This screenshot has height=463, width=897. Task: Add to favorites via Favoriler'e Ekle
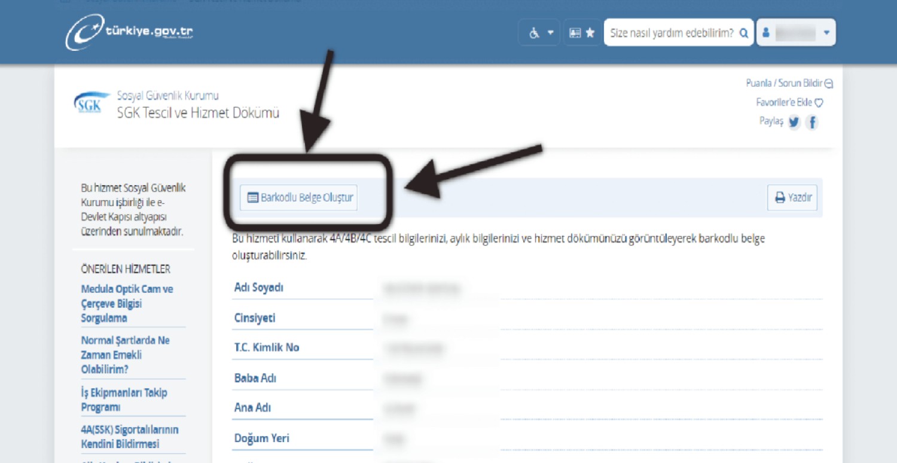coord(784,102)
